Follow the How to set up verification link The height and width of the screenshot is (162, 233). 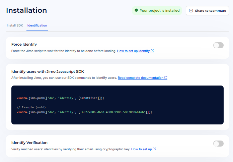point(141,149)
